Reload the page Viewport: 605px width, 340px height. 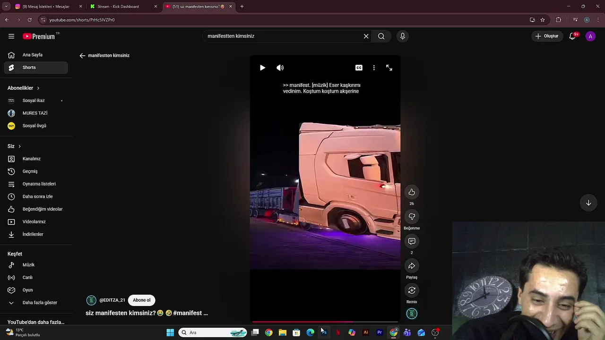29,20
